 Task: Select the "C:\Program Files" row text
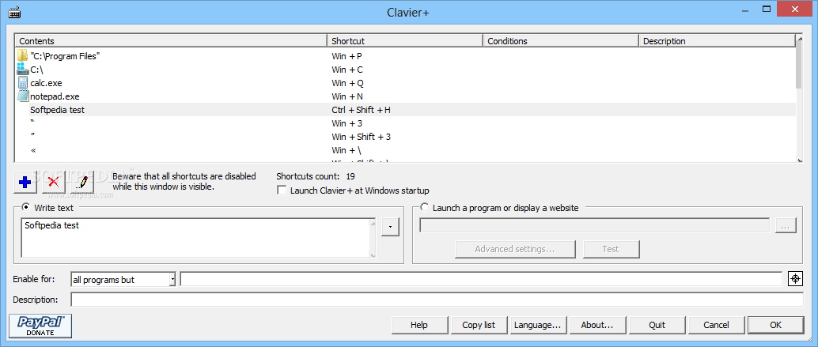click(65, 56)
